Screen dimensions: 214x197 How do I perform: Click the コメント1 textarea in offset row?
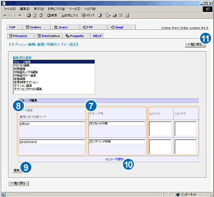pos(160,129)
